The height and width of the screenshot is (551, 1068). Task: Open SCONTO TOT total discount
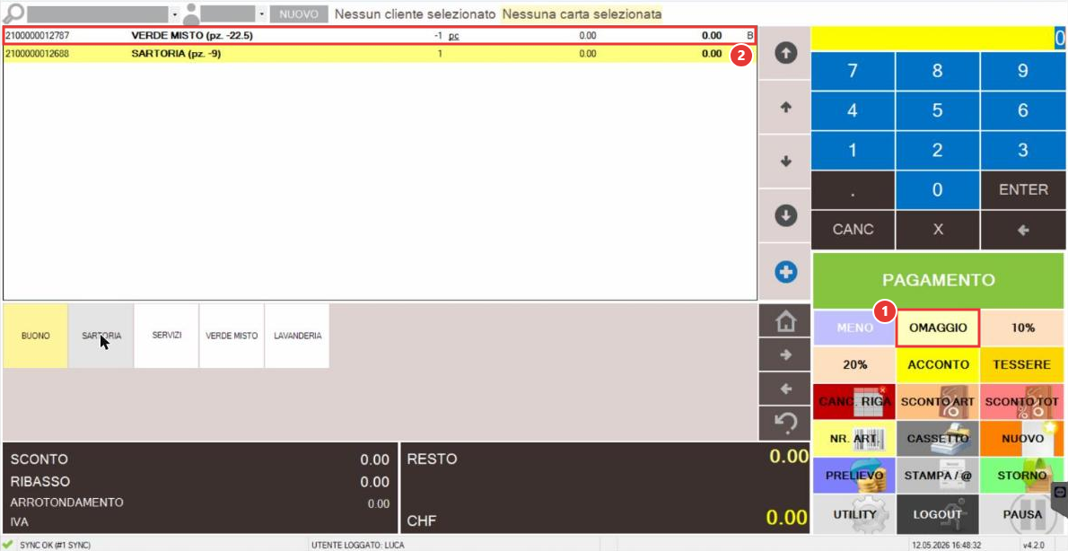(1023, 402)
